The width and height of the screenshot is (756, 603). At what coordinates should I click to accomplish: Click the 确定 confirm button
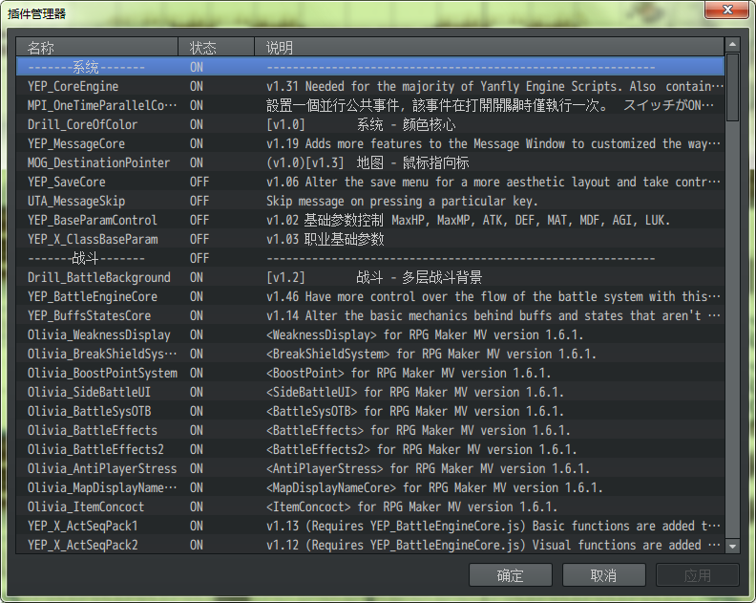point(510,575)
